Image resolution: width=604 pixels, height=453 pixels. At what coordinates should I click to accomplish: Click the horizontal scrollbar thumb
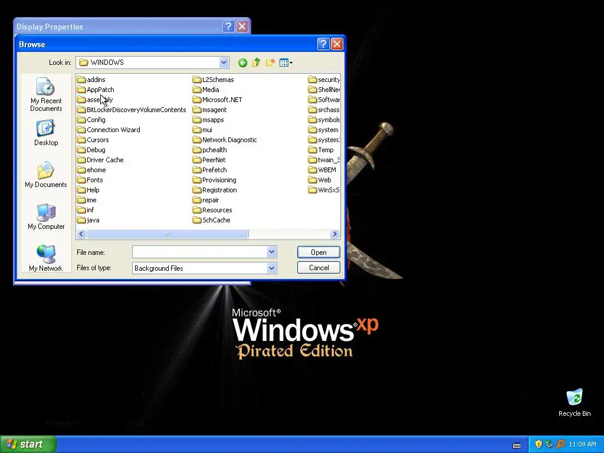coord(167,234)
